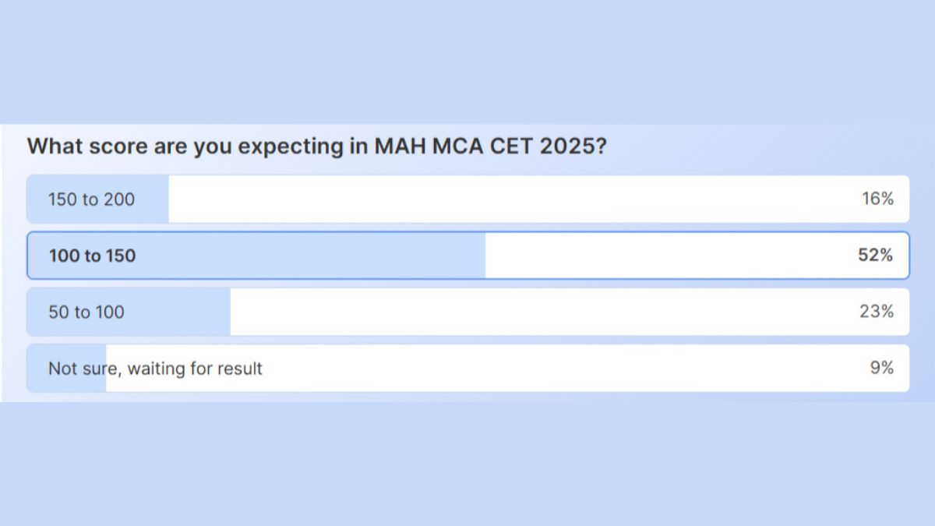Image resolution: width=935 pixels, height=526 pixels.
Task: Click the 52% result value
Action: (x=875, y=256)
